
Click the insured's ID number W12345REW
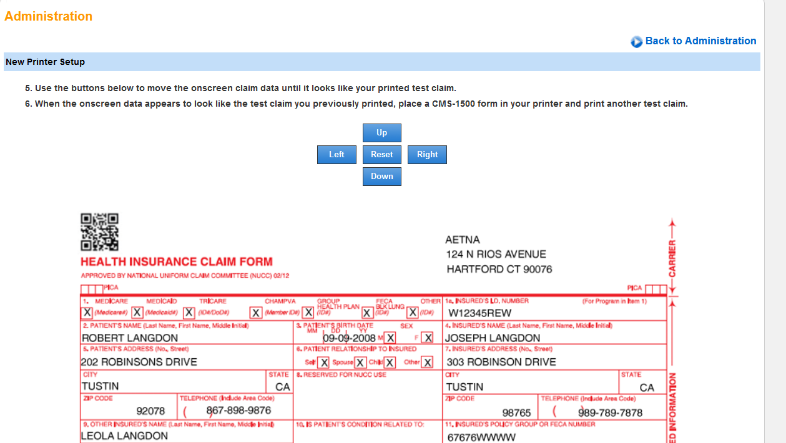click(479, 313)
